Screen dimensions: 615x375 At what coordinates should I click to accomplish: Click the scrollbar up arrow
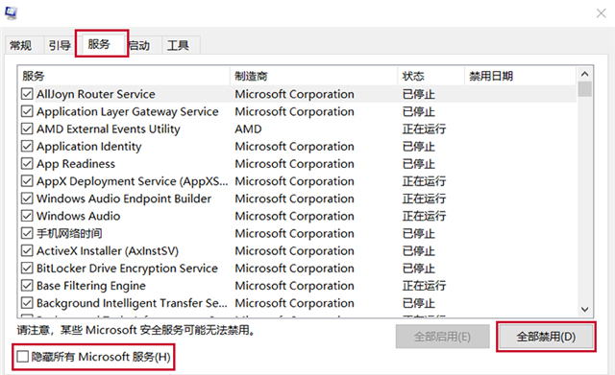[585, 74]
